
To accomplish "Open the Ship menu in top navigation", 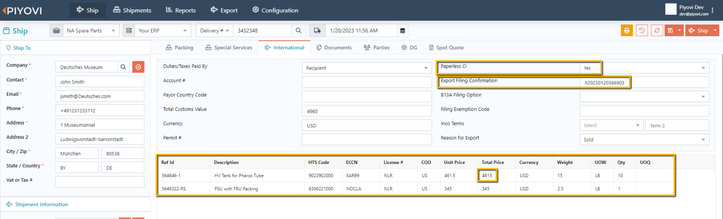I will [88, 10].
